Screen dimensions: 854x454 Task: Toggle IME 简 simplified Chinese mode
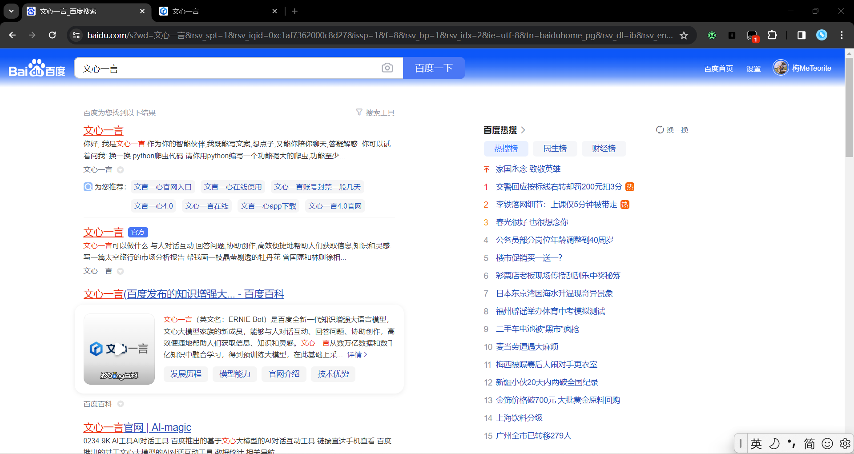(x=810, y=443)
